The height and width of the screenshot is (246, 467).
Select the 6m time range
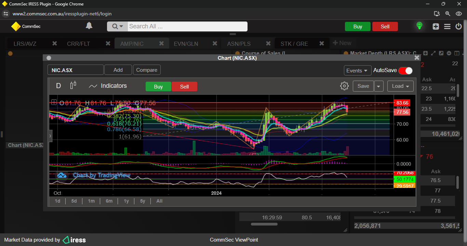109,201
